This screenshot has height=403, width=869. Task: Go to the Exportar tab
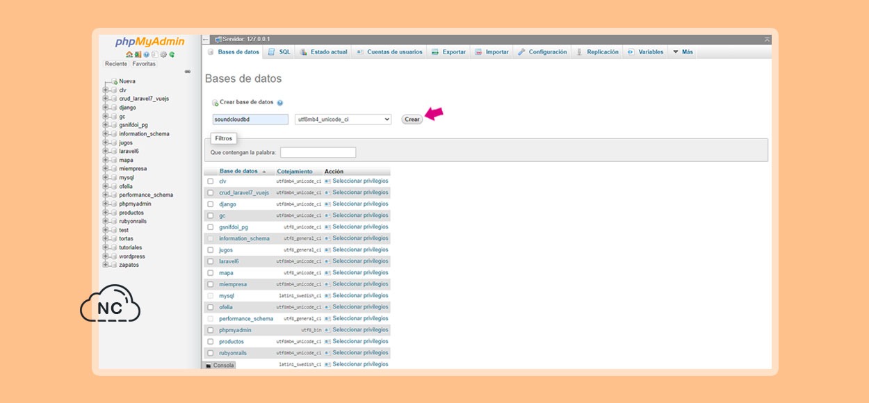[448, 52]
